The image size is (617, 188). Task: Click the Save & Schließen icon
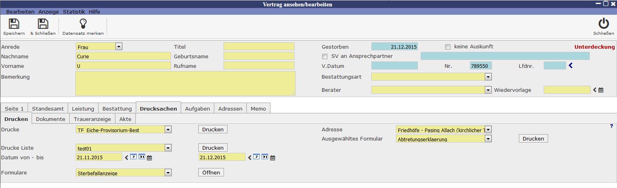click(x=42, y=24)
